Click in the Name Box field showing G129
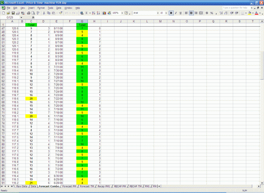 point(10,17)
